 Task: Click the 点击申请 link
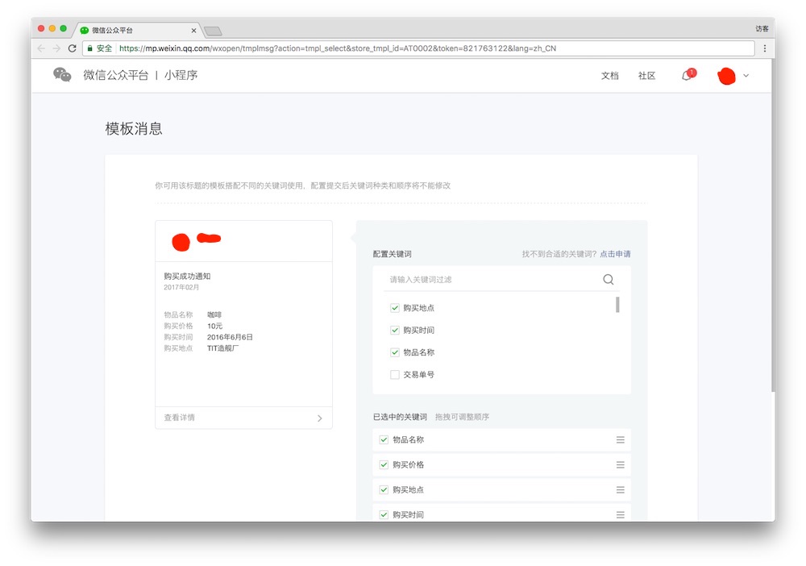pyautogui.click(x=615, y=254)
